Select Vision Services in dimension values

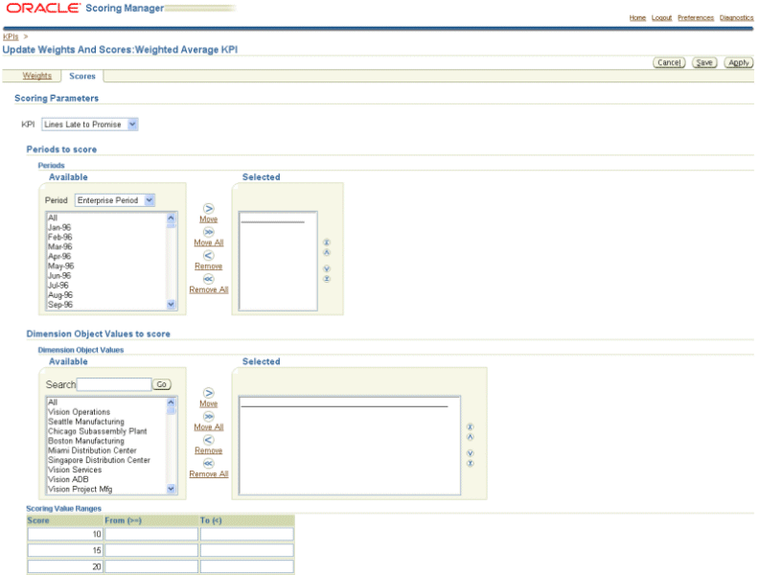(75, 470)
